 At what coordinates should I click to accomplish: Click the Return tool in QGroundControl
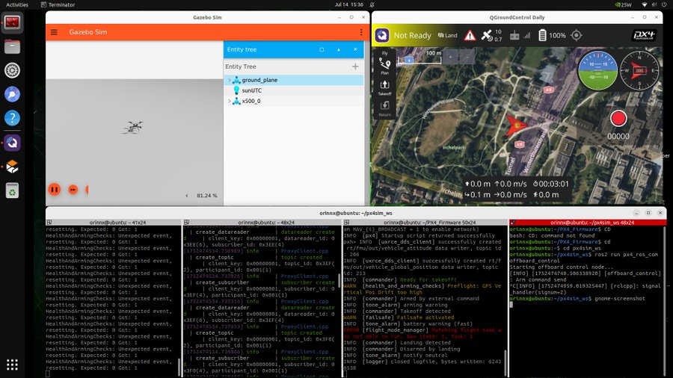[x=384, y=108]
